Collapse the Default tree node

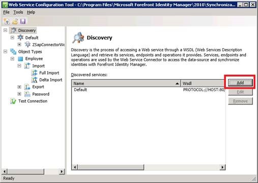point(12,38)
